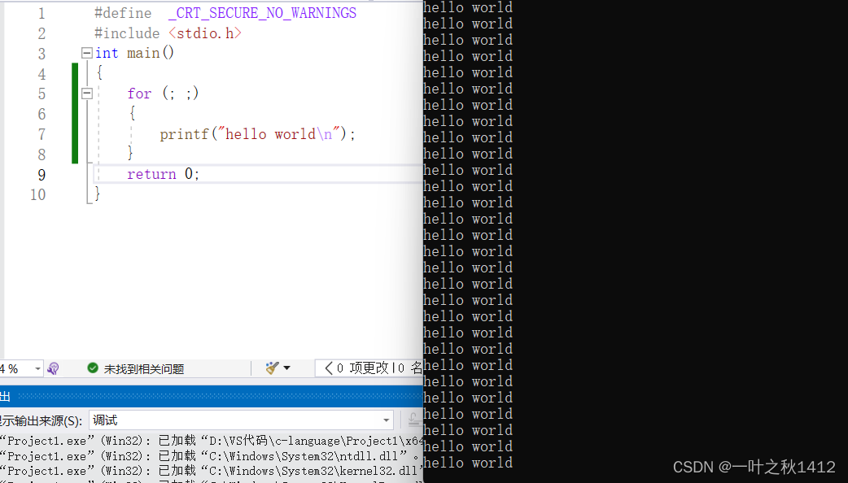The height and width of the screenshot is (483, 848).
Task: Click the Project1 x64 loaded output line
Action: (211, 441)
